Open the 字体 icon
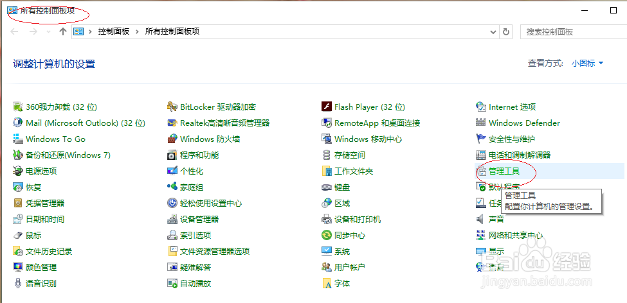 327,284
